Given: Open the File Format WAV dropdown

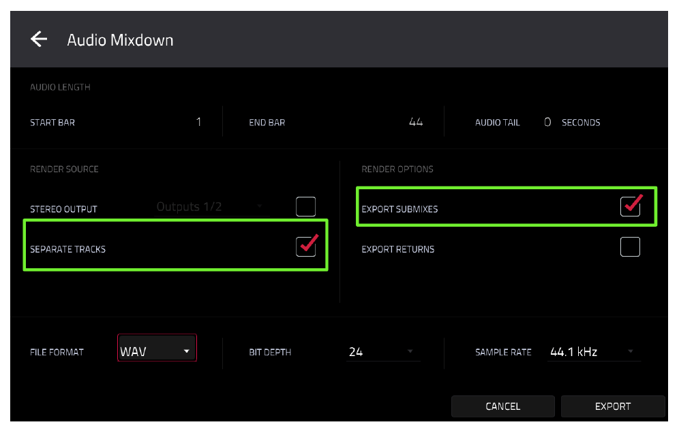Looking at the screenshot, I should 157,347.
